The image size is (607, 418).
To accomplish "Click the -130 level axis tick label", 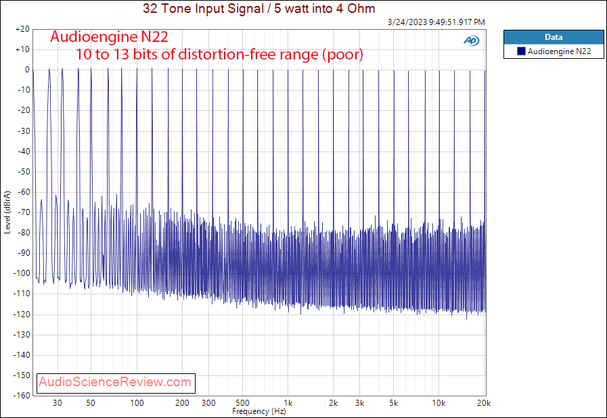I will pyautogui.click(x=22, y=334).
